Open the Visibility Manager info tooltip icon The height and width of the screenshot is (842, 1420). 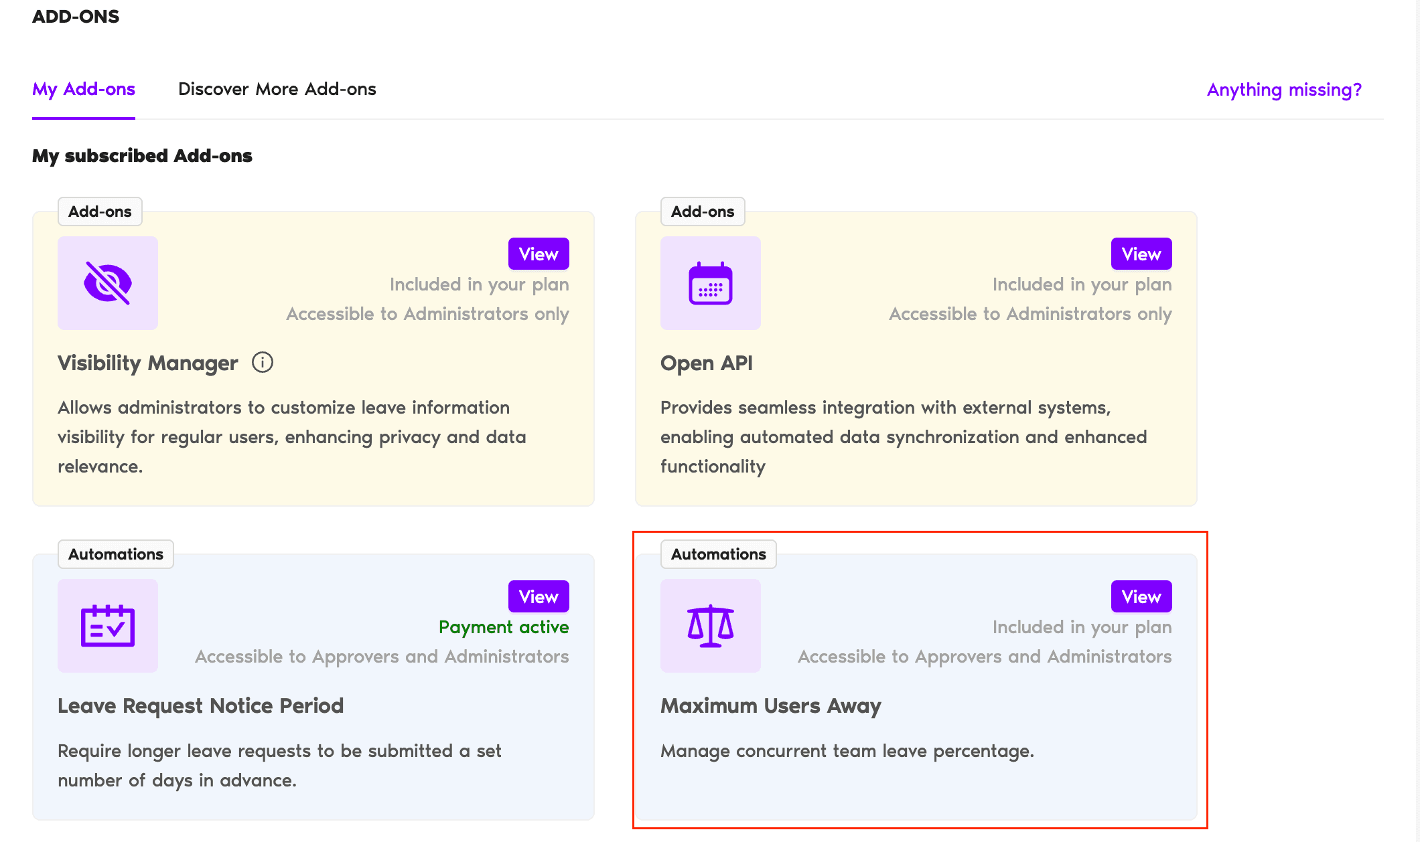click(x=262, y=363)
